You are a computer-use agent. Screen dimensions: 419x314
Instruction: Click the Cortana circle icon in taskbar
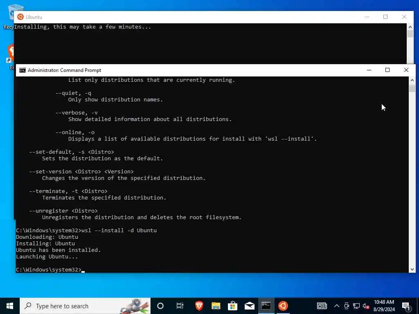click(160, 306)
